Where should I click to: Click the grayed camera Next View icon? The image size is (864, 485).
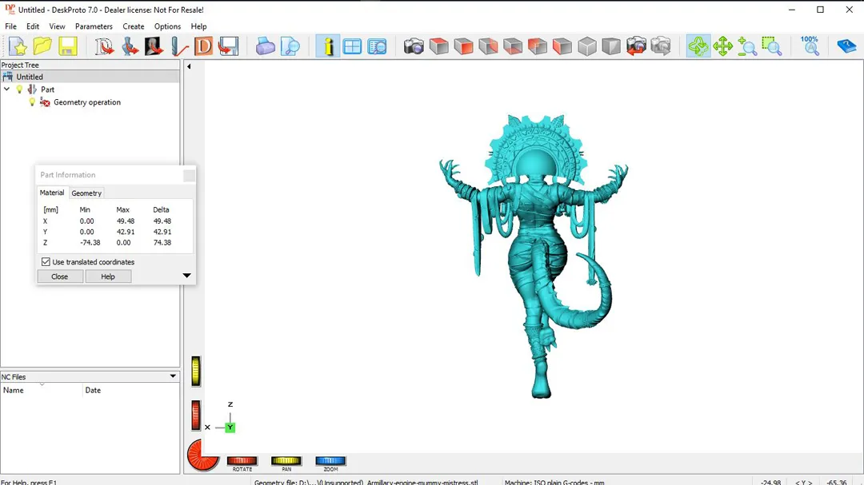pos(661,47)
